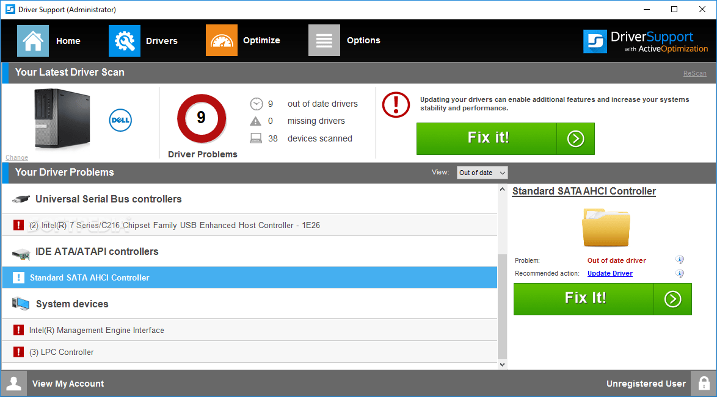Click the red 9 Driver Problems ring
This screenshot has height=397, width=717.
pyautogui.click(x=202, y=118)
